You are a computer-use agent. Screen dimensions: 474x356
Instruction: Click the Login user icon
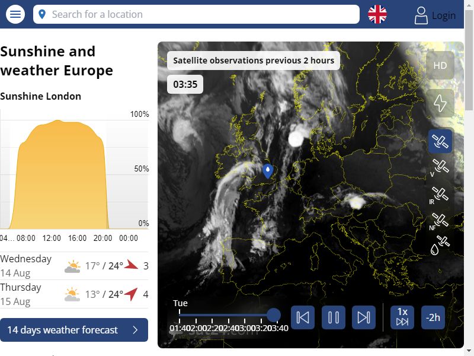click(x=421, y=15)
